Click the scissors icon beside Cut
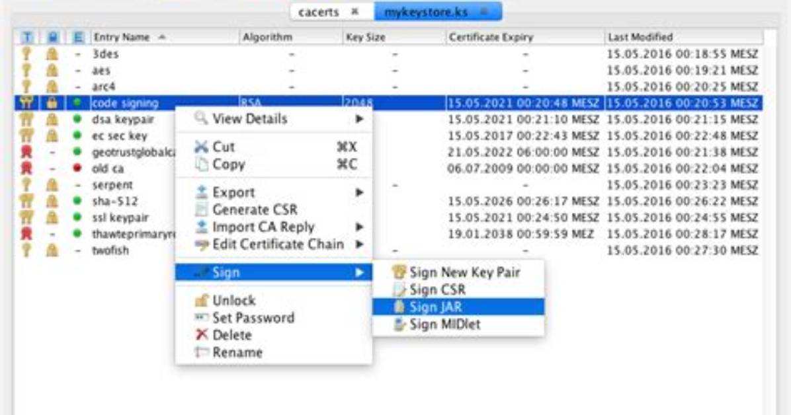Viewport: 791px width, 415px height. click(201, 147)
